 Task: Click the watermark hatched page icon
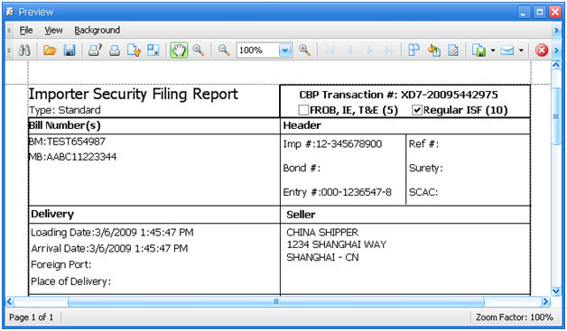pyautogui.click(x=453, y=51)
